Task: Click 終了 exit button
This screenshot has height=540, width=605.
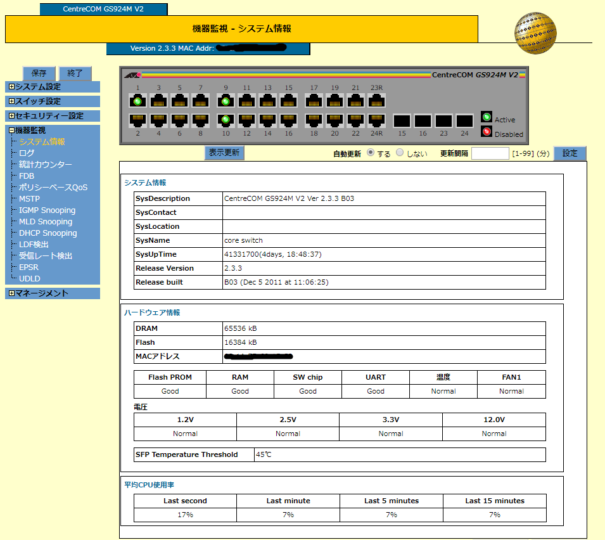Action: pyautogui.click(x=75, y=74)
